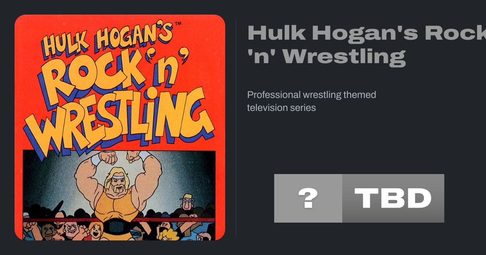Select the 'Professional wrestling themed' description line

[311, 95]
